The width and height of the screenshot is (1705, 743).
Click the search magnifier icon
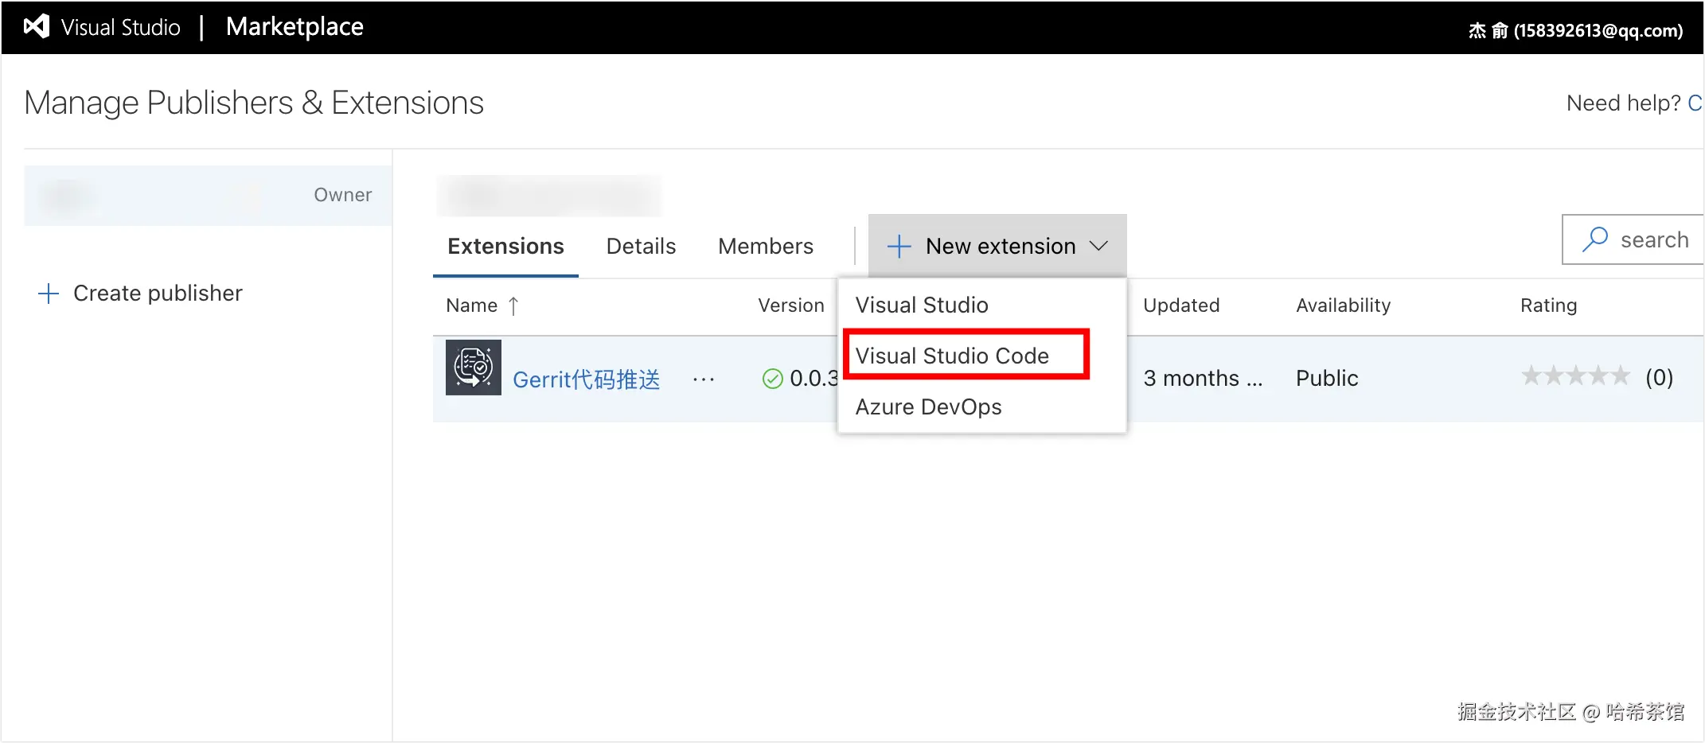(x=1595, y=239)
